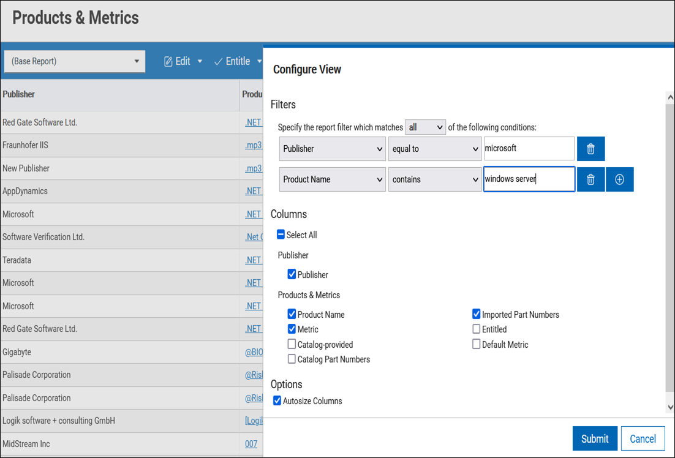Submit the configured view
Viewport: 675px width, 458px height.
(x=594, y=438)
